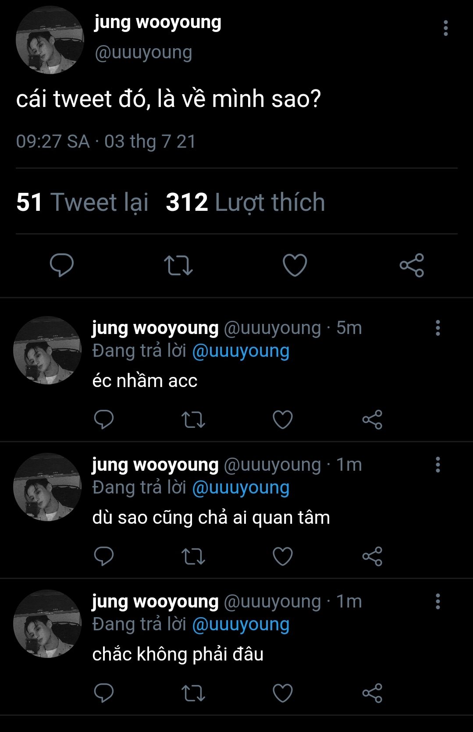Open more options for main tweet
473x732 pixels.
coord(445,28)
